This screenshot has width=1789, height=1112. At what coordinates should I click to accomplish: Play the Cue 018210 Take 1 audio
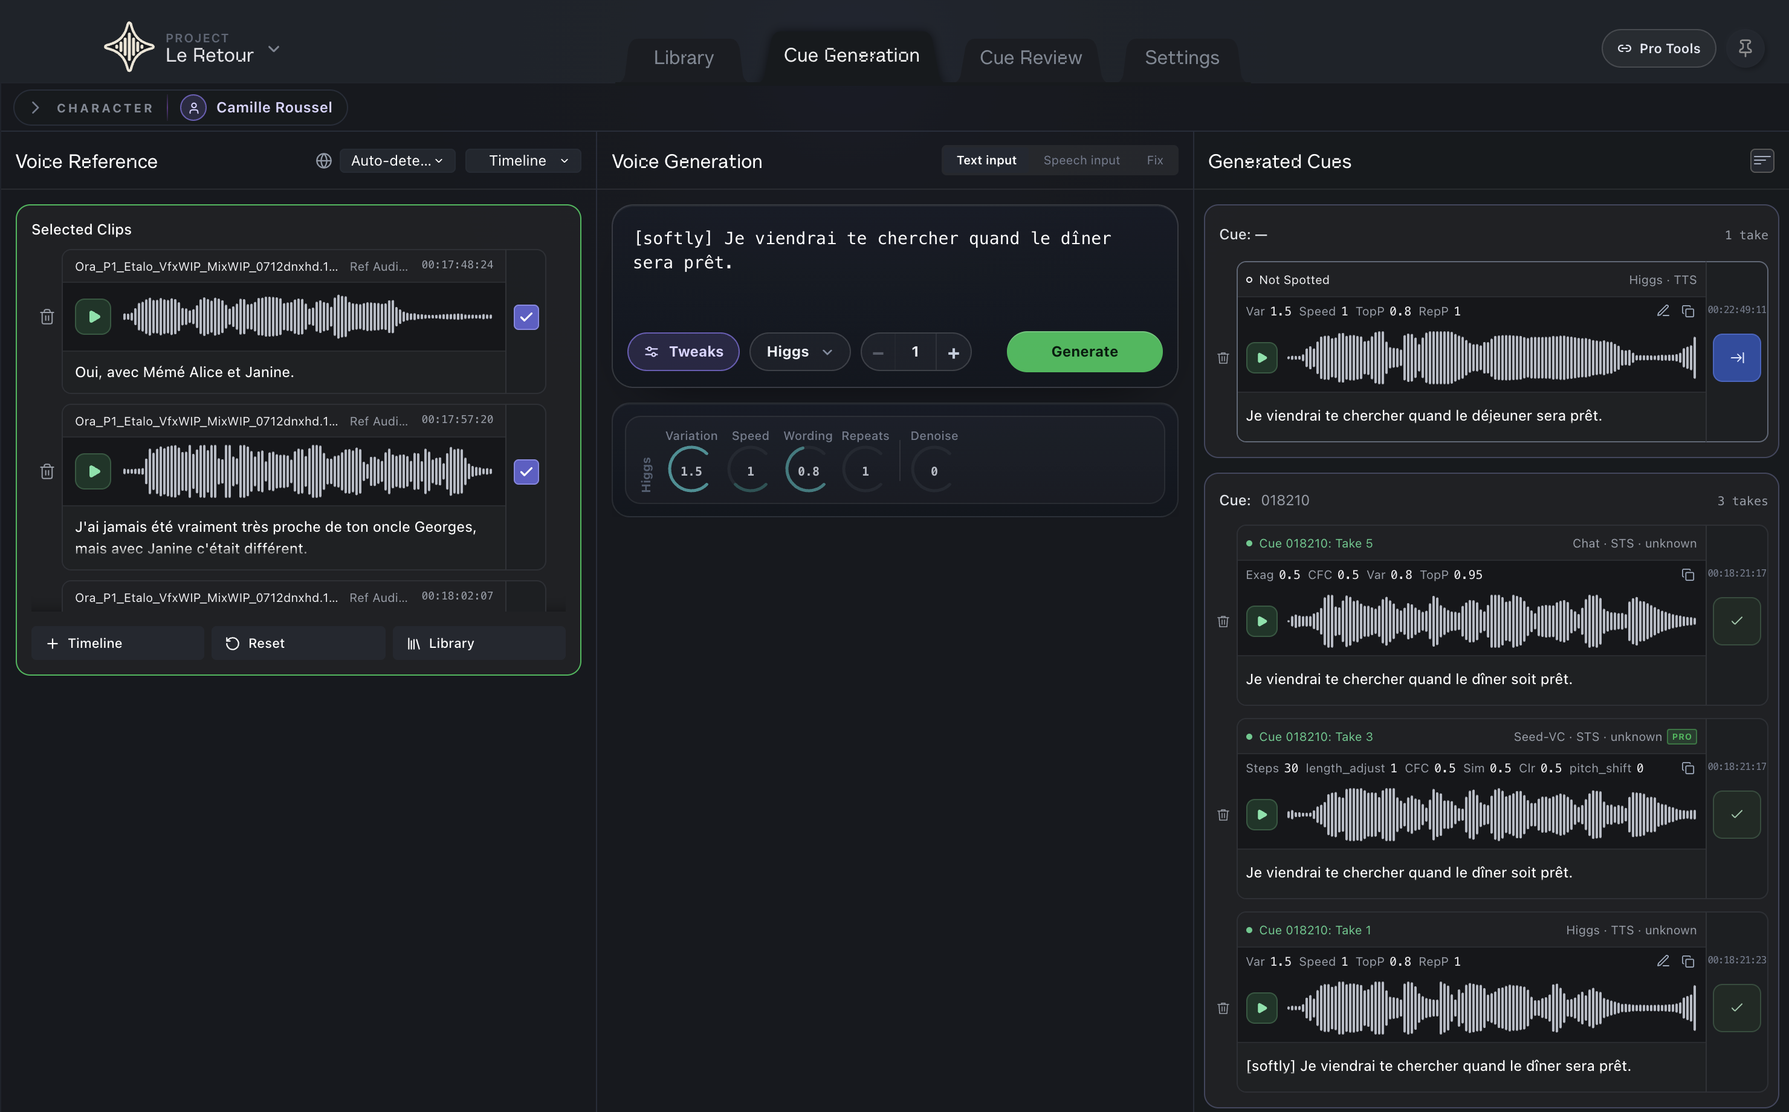[x=1262, y=1008]
